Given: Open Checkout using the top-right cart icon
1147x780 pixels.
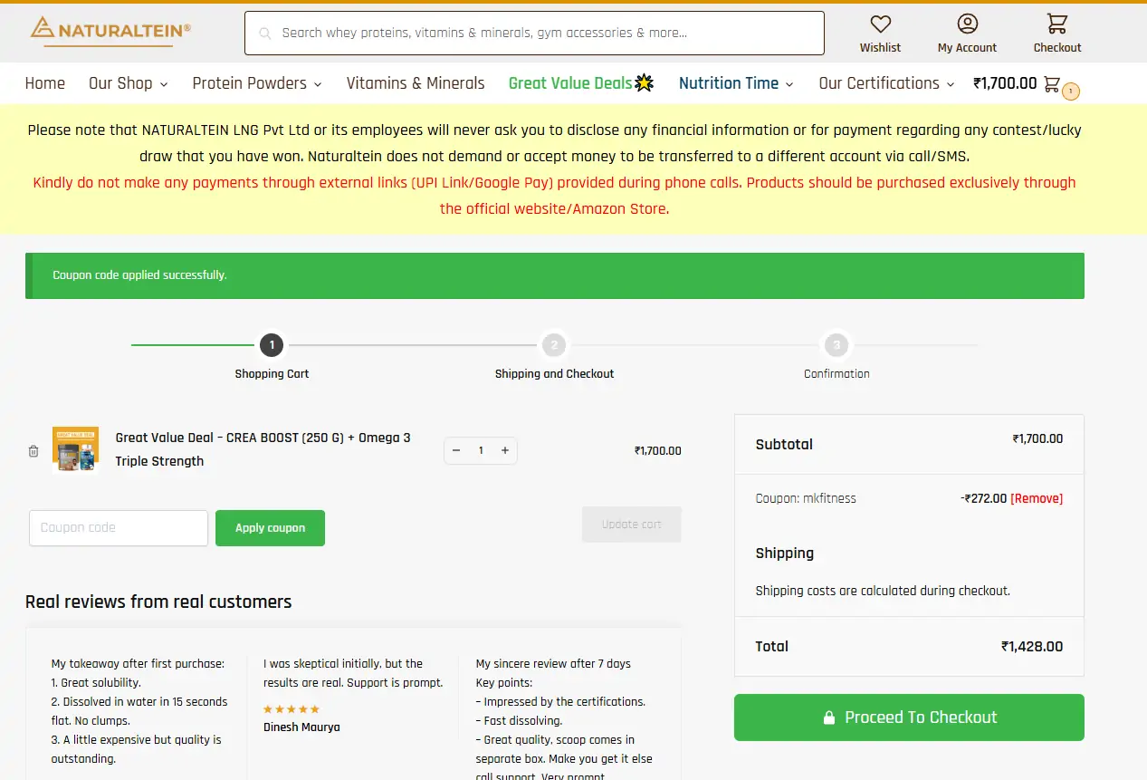Looking at the screenshot, I should [x=1056, y=25].
